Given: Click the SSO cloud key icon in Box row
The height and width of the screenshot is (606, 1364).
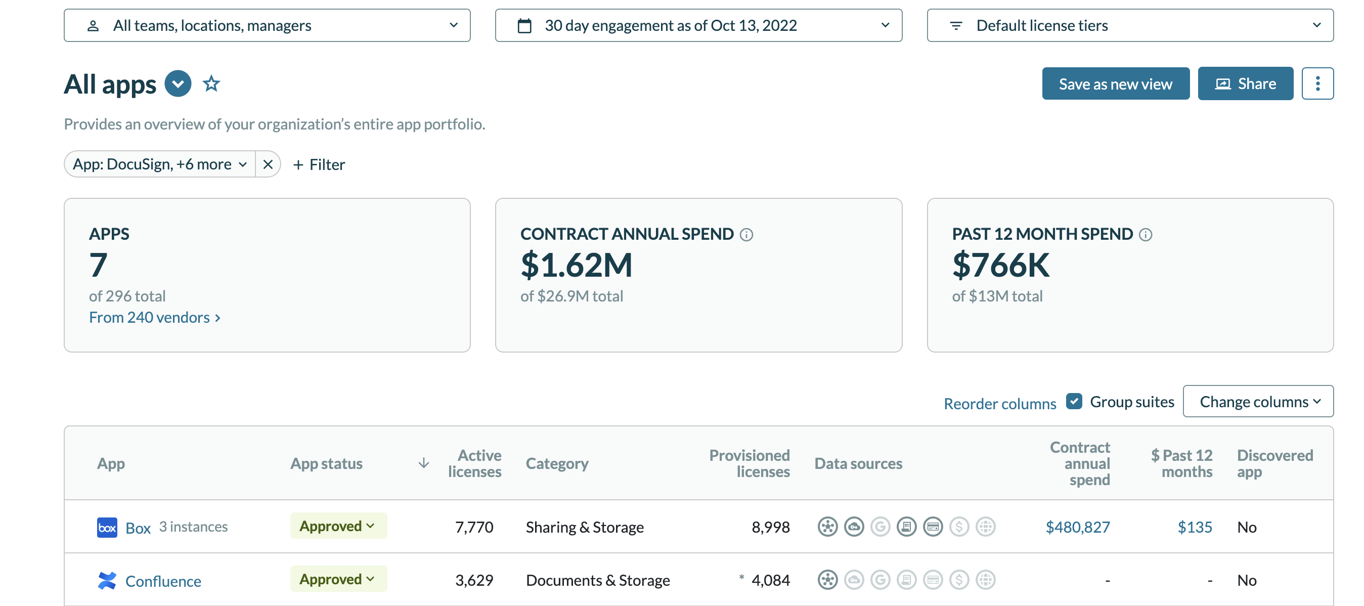Looking at the screenshot, I should point(854,527).
